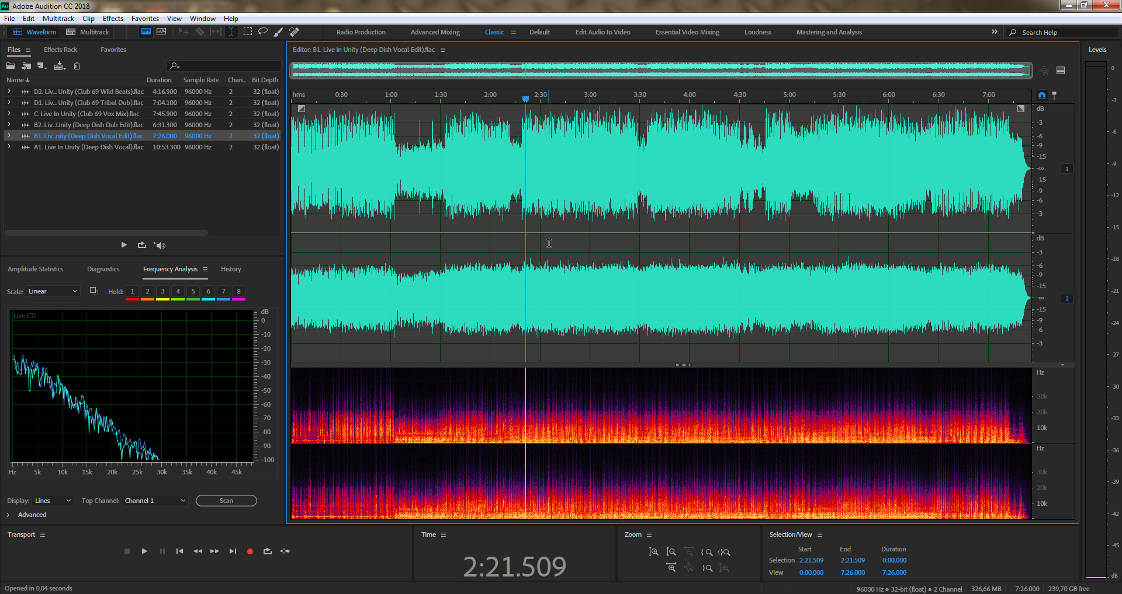Open the Scale Linear dropdown
Image resolution: width=1122 pixels, height=594 pixels.
coord(53,291)
